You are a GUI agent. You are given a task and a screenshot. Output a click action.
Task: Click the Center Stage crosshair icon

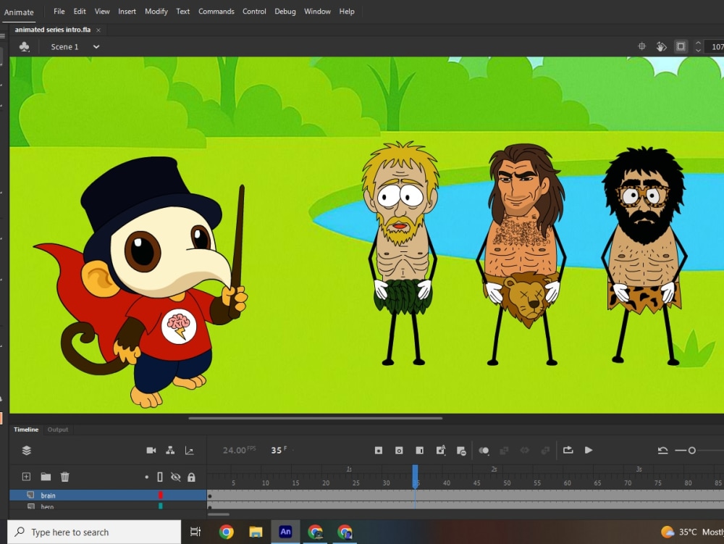click(x=641, y=46)
